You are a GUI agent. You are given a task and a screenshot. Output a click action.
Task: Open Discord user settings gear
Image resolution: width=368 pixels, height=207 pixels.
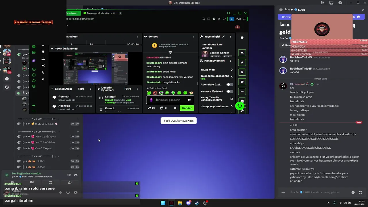coord(76,192)
